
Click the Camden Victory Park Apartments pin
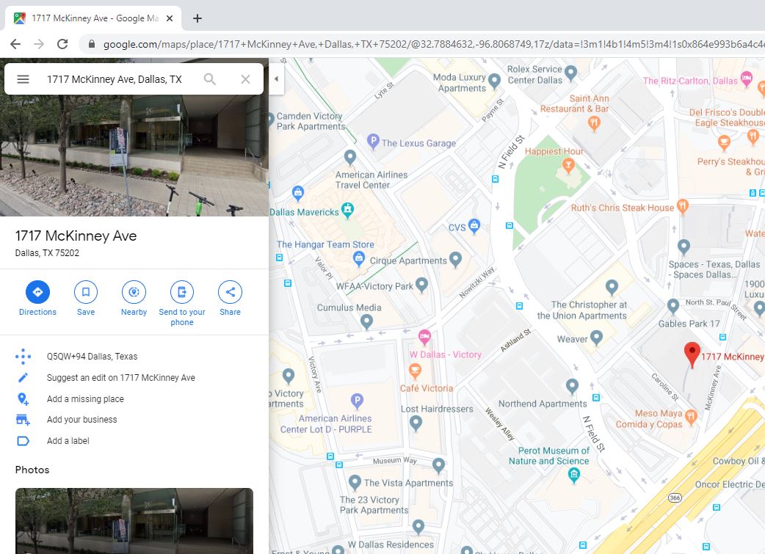pos(270,120)
